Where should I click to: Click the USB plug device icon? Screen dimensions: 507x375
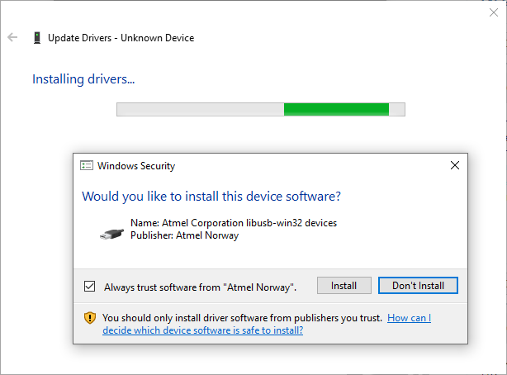111,234
